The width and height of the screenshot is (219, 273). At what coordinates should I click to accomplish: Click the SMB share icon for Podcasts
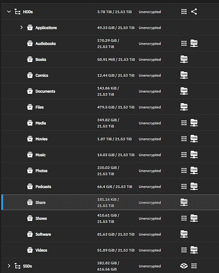[x=194, y=186]
